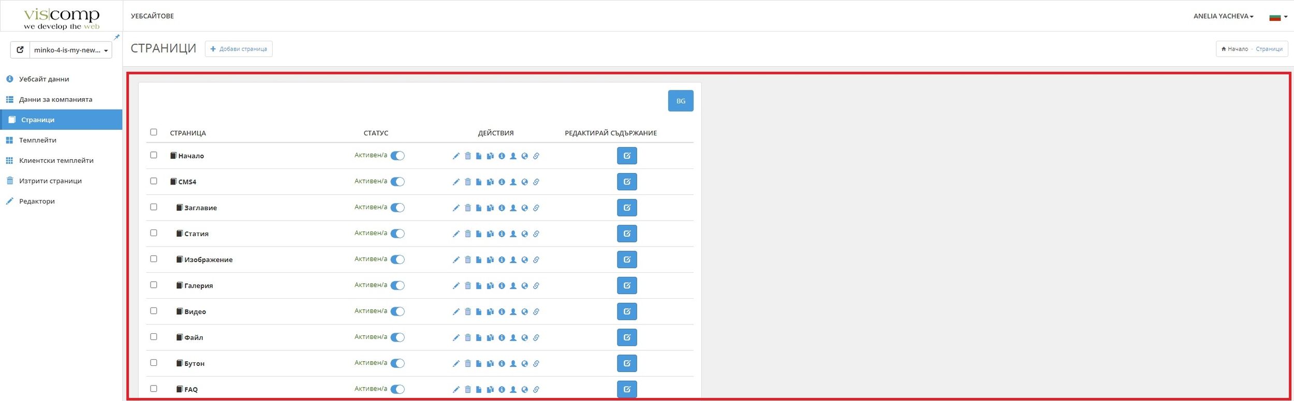The width and height of the screenshot is (1294, 401).
Task: Click the globe icon in Галерия row
Action: coord(524,286)
